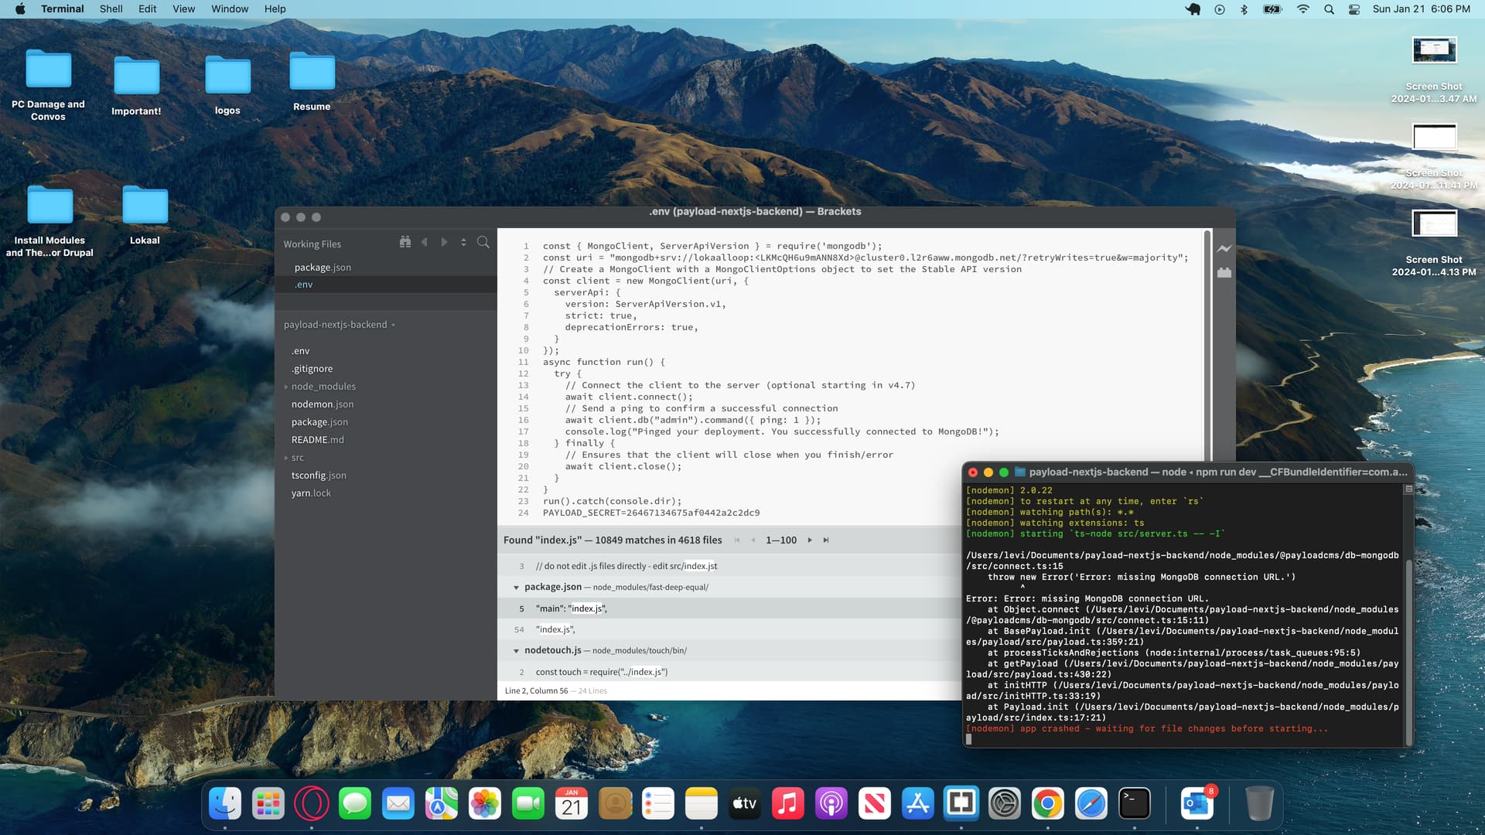This screenshot has width=1485, height=835.
Task: Click the search result "main": "index.js" line
Action: pos(572,608)
